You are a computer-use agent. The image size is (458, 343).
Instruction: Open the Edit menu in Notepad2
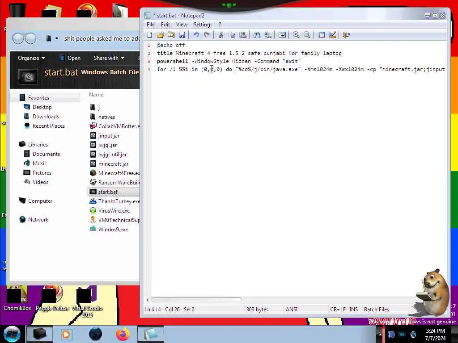[165, 25]
